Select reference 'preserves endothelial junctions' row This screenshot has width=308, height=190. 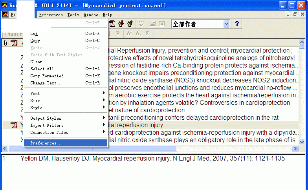point(203,88)
